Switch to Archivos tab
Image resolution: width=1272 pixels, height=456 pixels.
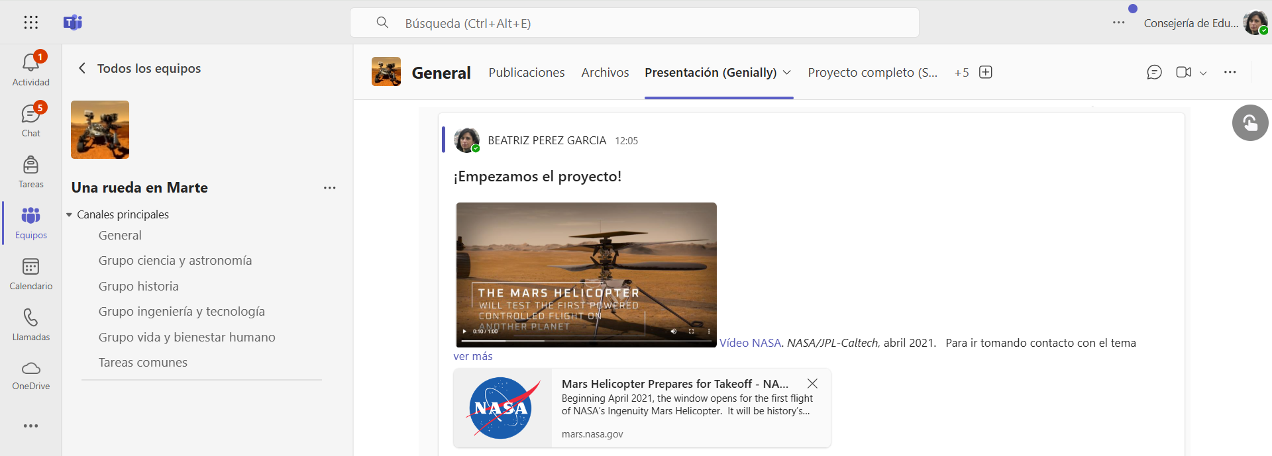(605, 72)
